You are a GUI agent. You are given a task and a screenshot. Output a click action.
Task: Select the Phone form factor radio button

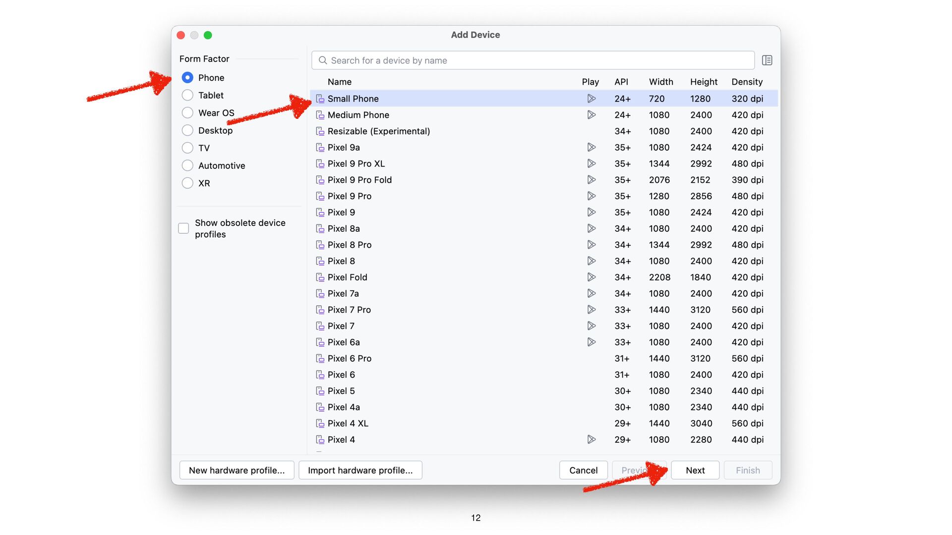187,78
